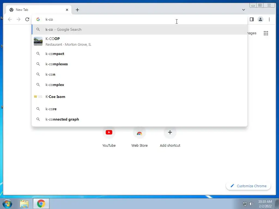Open Windows Explorer from taskbar

click(24, 204)
